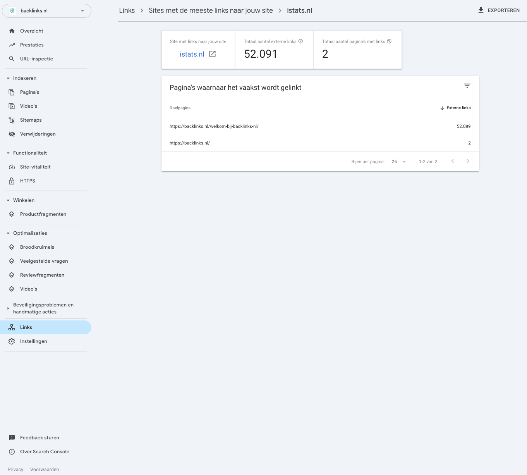Go to next page of results
Screen dimensions: 527x475
point(468,161)
